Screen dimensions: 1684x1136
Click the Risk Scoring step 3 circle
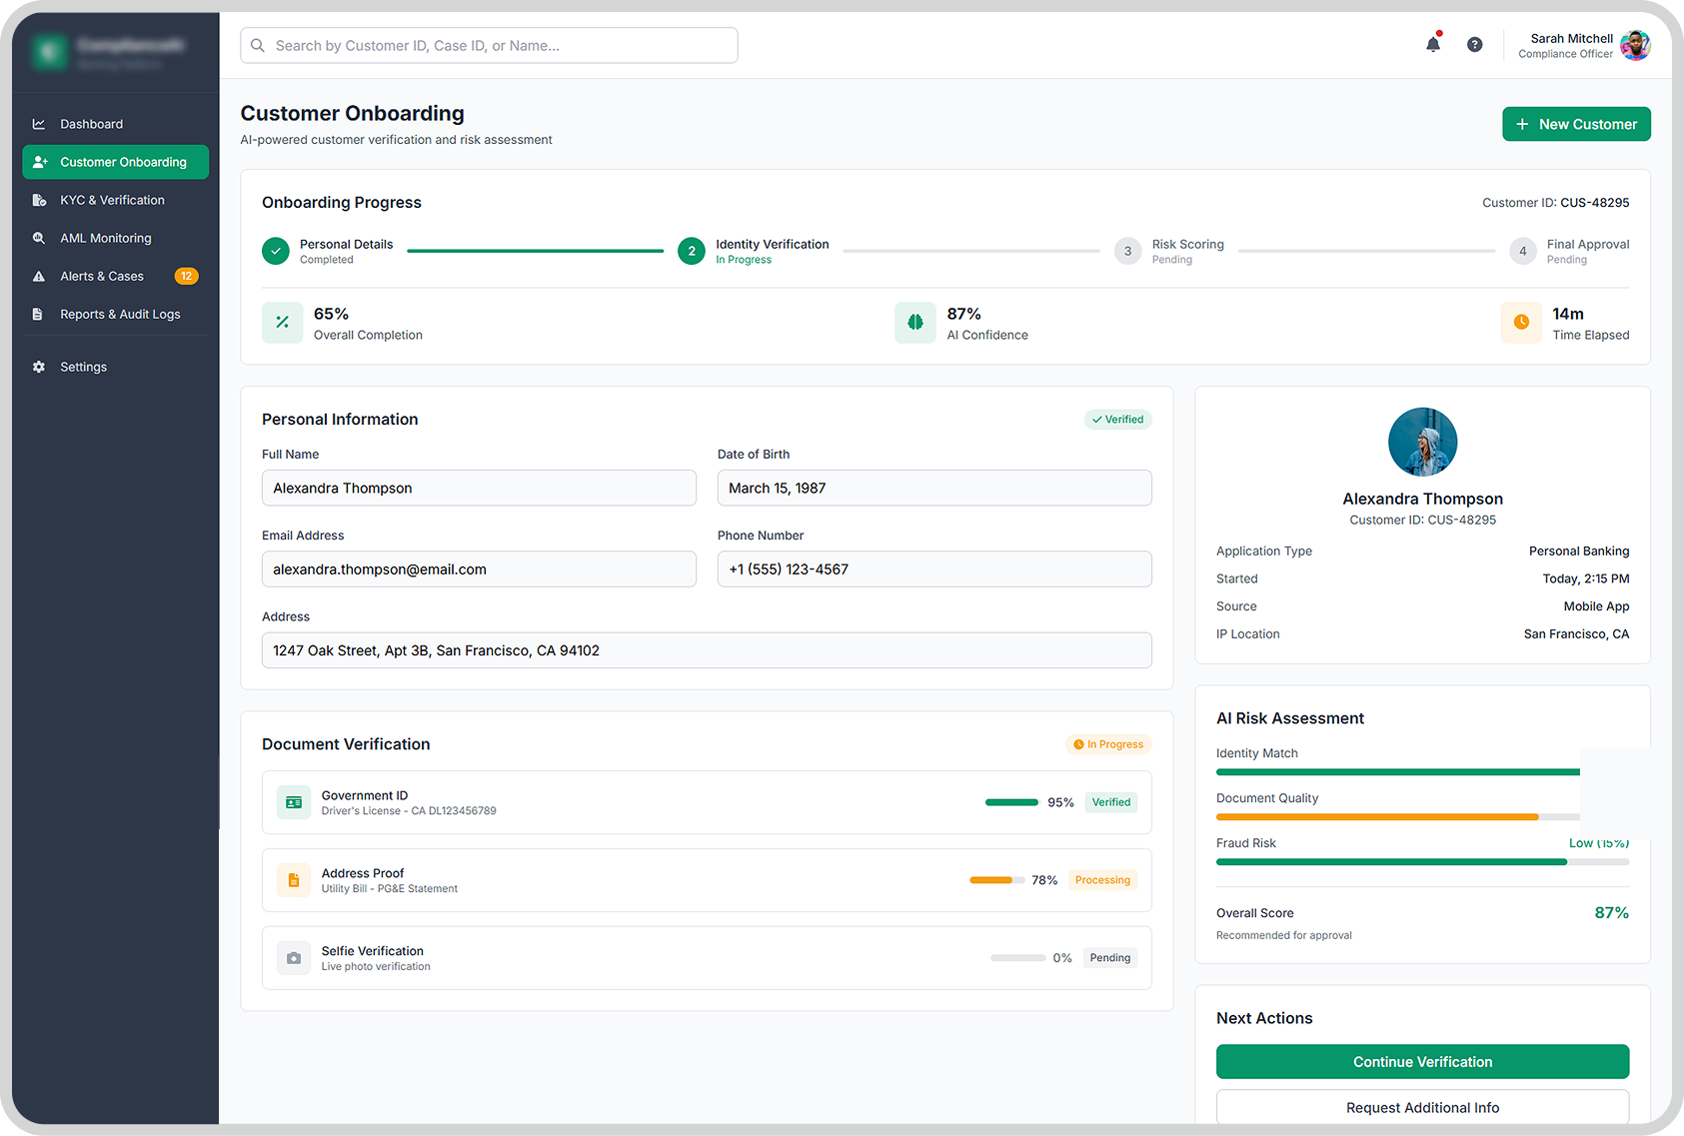point(1127,251)
